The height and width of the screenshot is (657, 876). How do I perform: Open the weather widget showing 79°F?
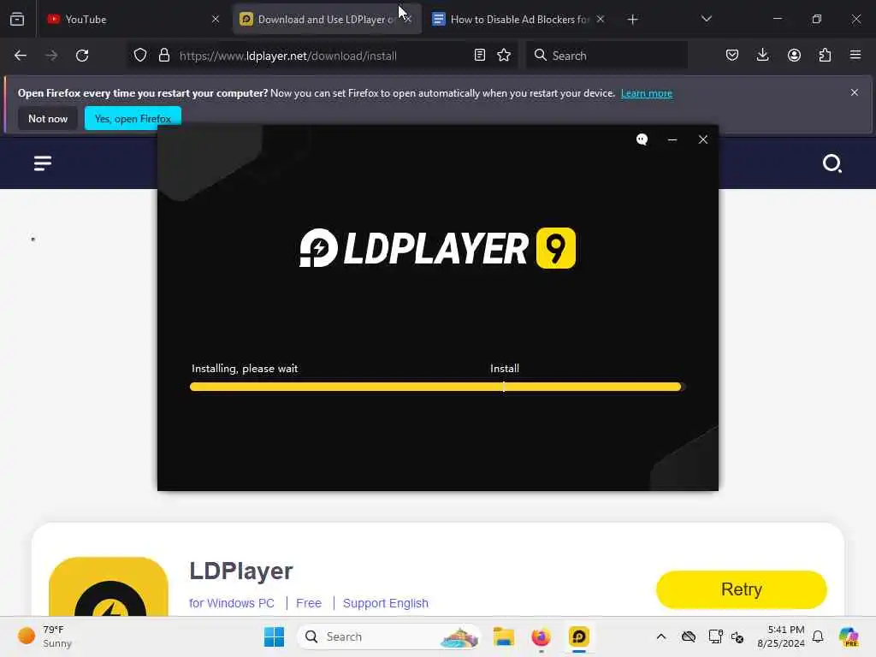coord(44,636)
